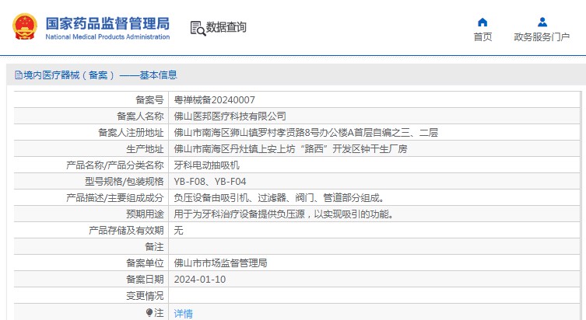Viewport: 586px width, 320px height.
Task: Click the 备案单位 row label
Action: 145,263
